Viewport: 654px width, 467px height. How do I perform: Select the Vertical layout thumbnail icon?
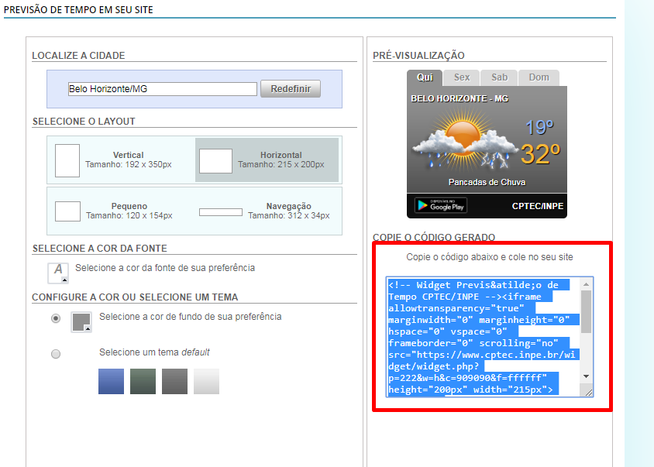pos(67,160)
